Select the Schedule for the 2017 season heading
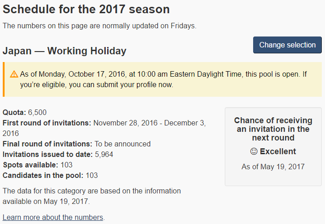The height and width of the screenshot is (224, 325). tap(86, 9)
